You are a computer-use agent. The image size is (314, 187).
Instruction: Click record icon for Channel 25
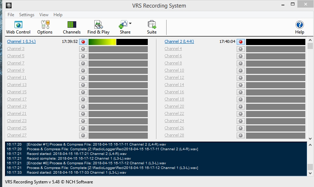(x=83, y=128)
